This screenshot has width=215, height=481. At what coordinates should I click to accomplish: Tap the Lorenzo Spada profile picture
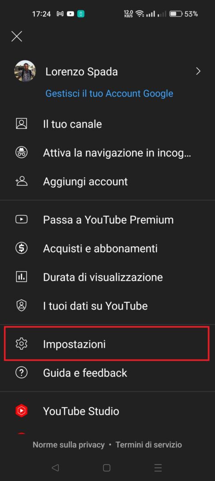25,71
